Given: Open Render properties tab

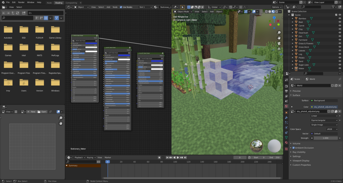Looking at the screenshot, I should (x=286, y=86).
